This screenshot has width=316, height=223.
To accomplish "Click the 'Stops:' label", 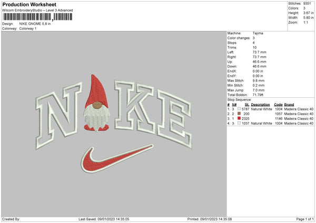I will coord(232,43).
